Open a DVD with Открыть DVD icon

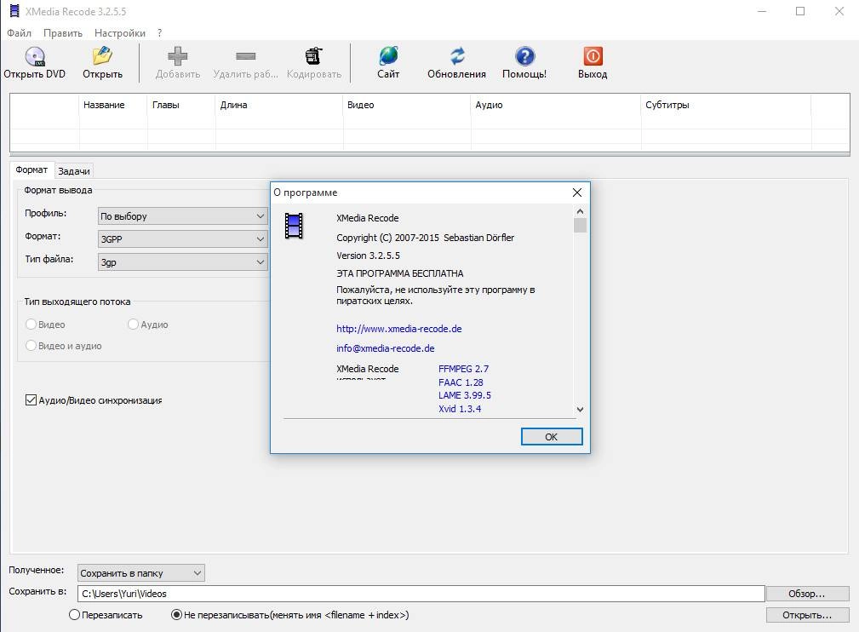click(35, 56)
